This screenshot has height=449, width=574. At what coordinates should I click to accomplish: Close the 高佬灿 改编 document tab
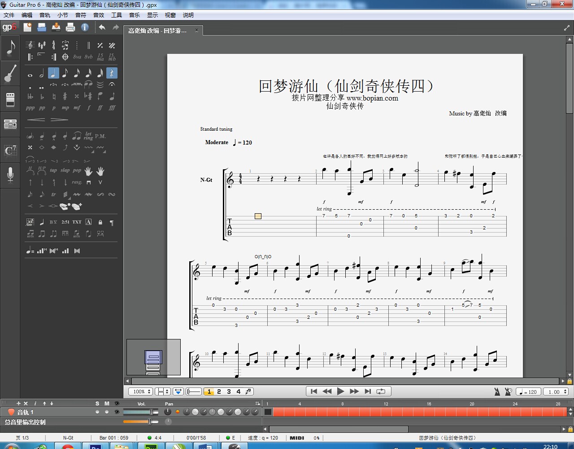[x=196, y=31]
